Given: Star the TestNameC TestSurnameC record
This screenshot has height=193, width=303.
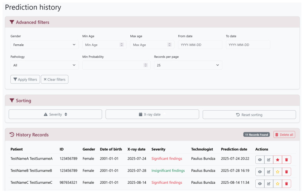Looking at the screenshot, I should 278,184.
